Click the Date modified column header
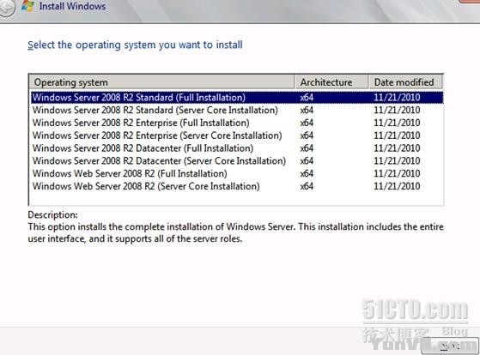The width and height of the screenshot is (480, 355). (405, 82)
